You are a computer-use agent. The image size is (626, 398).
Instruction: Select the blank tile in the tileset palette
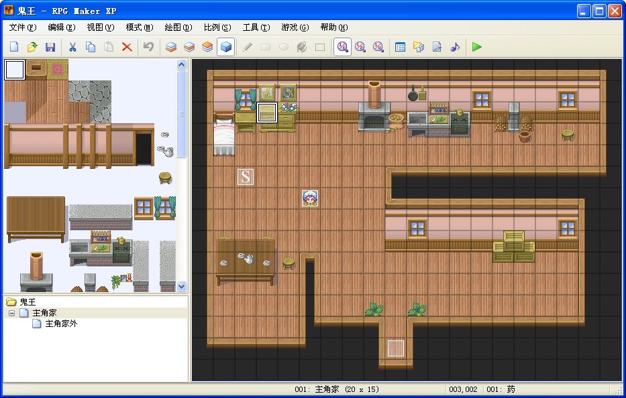15,70
